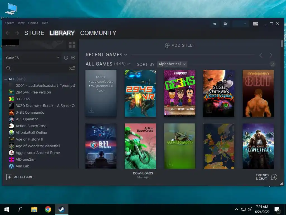Show hidden system tray icons
The height and width of the screenshot is (215, 286).
236,209
